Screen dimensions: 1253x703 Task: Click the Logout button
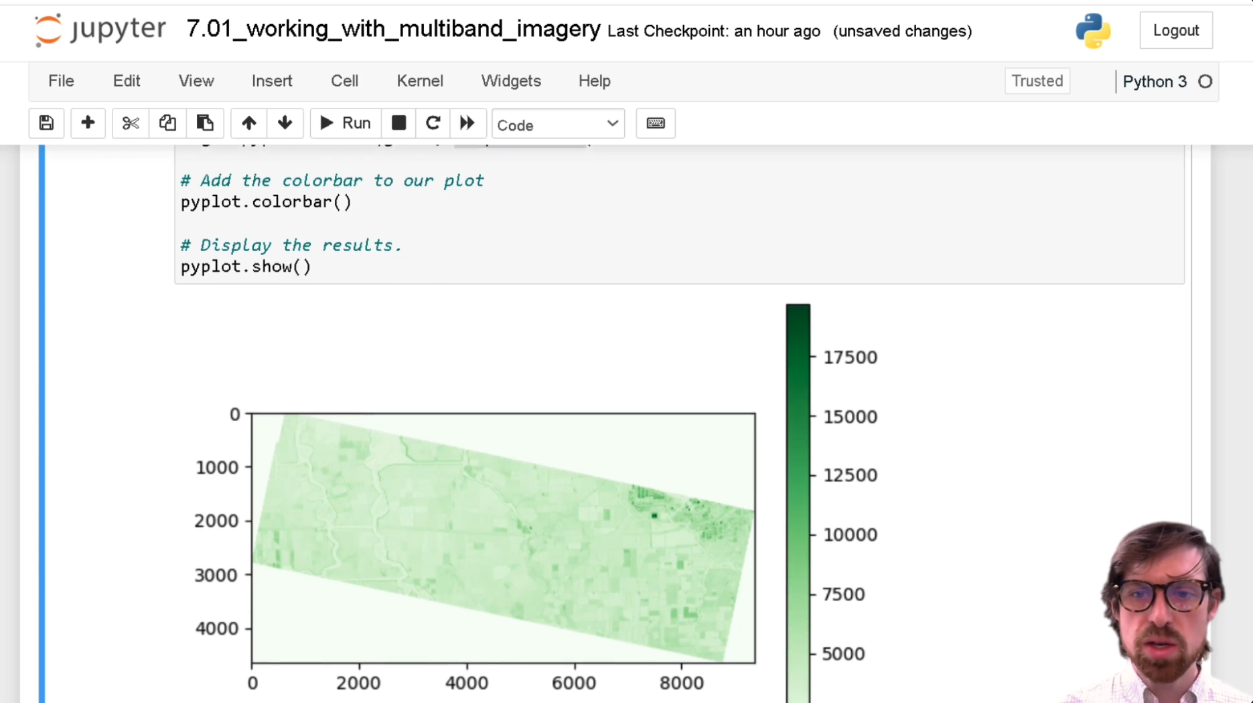pyautogui.click(x=1175, y=31)
